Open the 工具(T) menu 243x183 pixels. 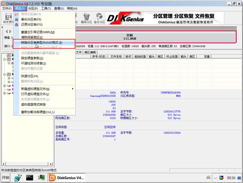pyautogui.click(x=46, y=9)
